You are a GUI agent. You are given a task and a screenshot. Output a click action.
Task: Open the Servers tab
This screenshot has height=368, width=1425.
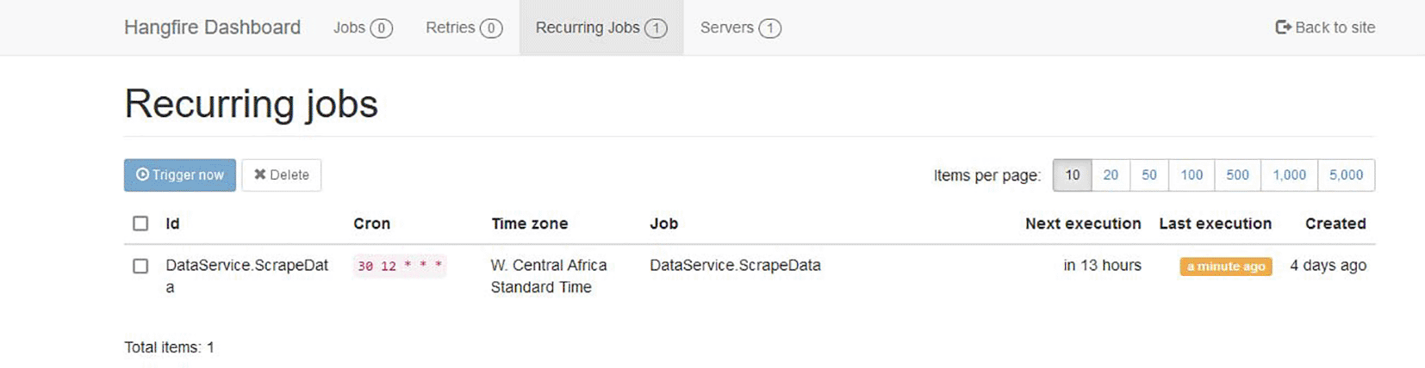(740, 28)
